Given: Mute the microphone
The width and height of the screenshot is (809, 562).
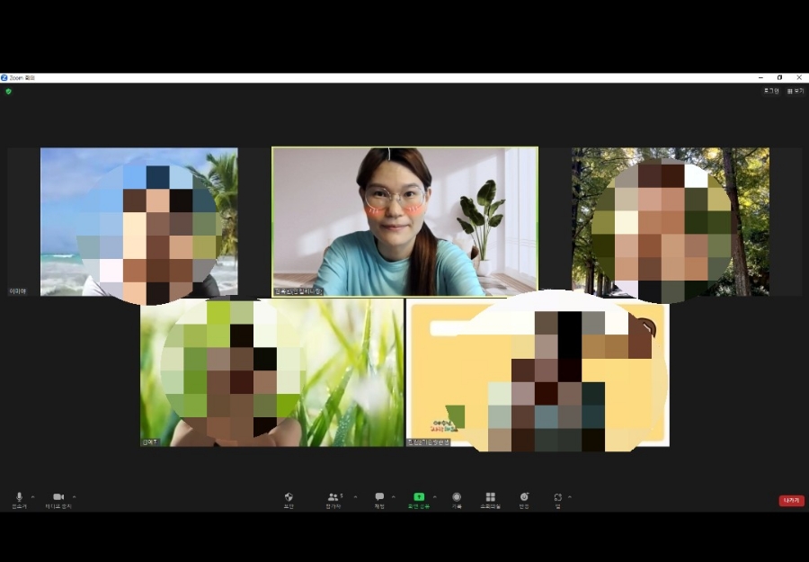Looking at the screenshot, I should (x=19, y=500).
